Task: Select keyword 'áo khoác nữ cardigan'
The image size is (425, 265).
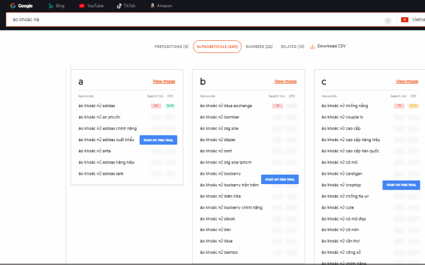Action: pos(342,174)
